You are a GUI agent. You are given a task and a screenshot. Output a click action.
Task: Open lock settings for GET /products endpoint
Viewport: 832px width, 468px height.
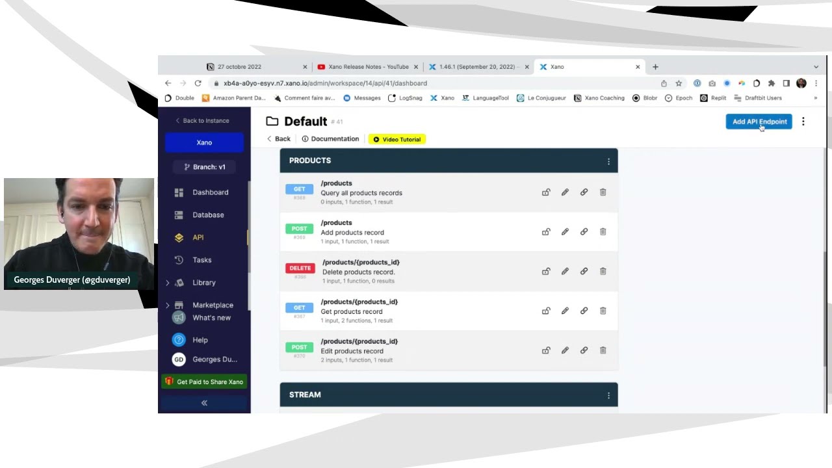[x=546, y=192]
